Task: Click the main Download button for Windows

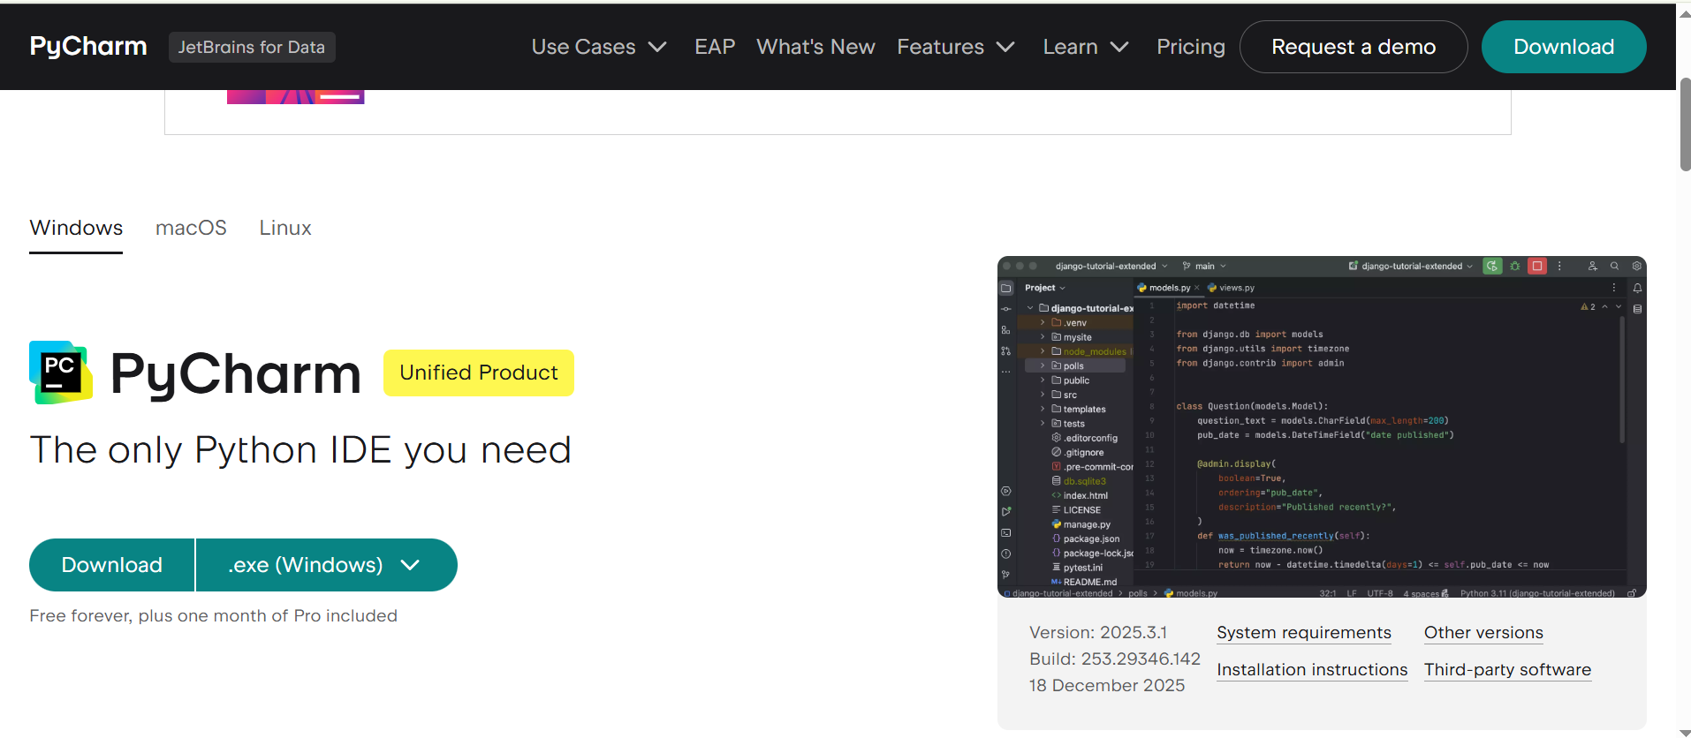Action: click(111, 565)
